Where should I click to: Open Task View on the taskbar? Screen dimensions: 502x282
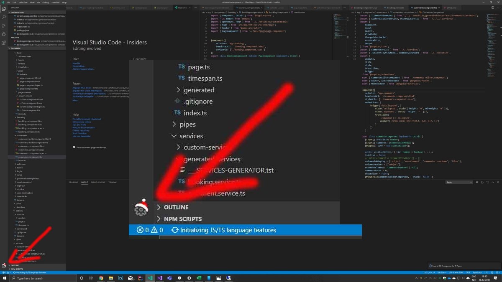tap(91, 278)
